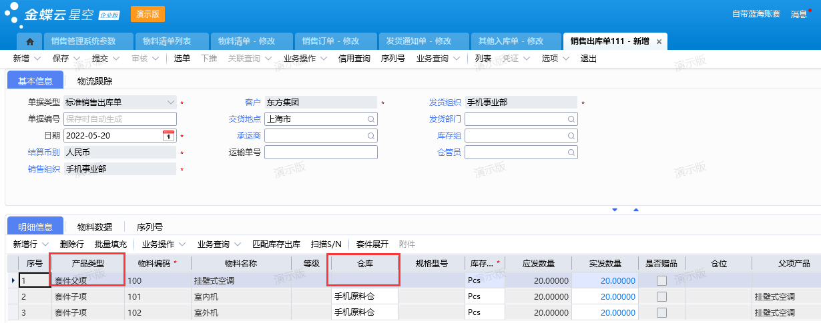This screenshot has width=821, height=323.
Task: Switch to 销售订单 - 修改 tab
Action: [335, 41]
